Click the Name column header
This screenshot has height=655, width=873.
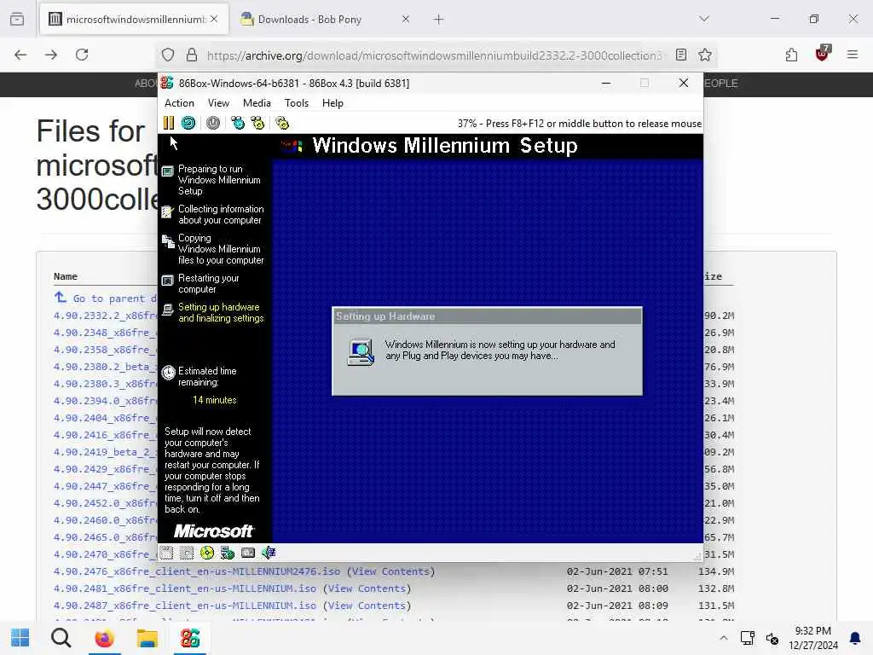click(66, 276)
